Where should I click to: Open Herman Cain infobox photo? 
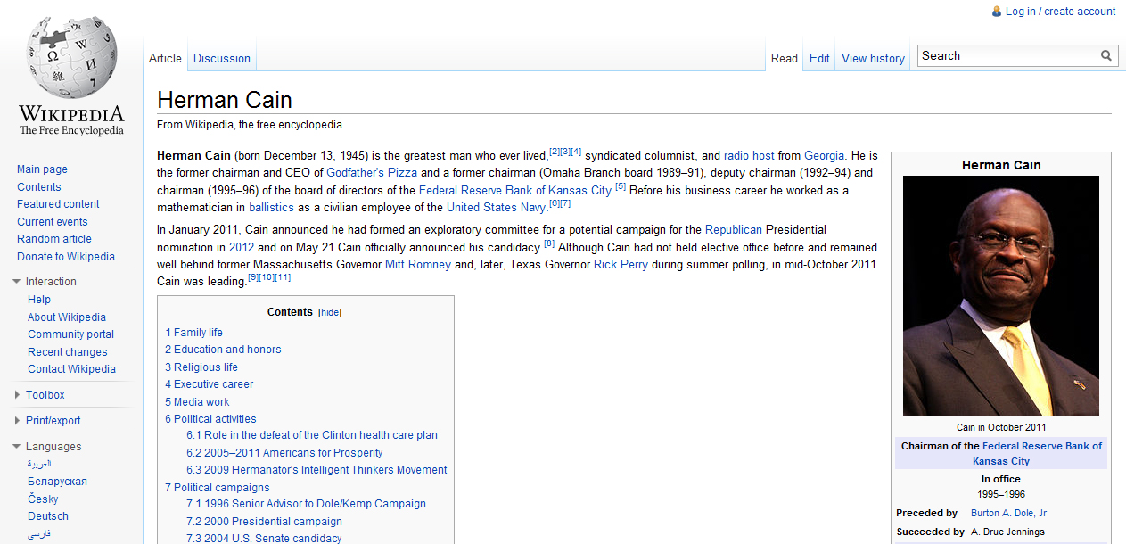coord(1001,295)
